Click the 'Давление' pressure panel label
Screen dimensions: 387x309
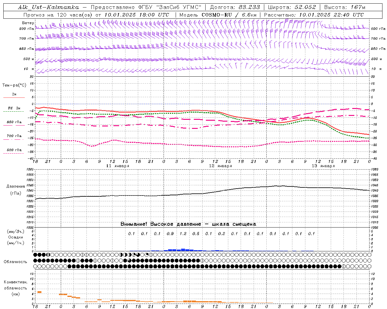(16, 186)
